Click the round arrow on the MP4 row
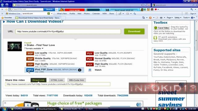198x111 pixels. (80, 70)
